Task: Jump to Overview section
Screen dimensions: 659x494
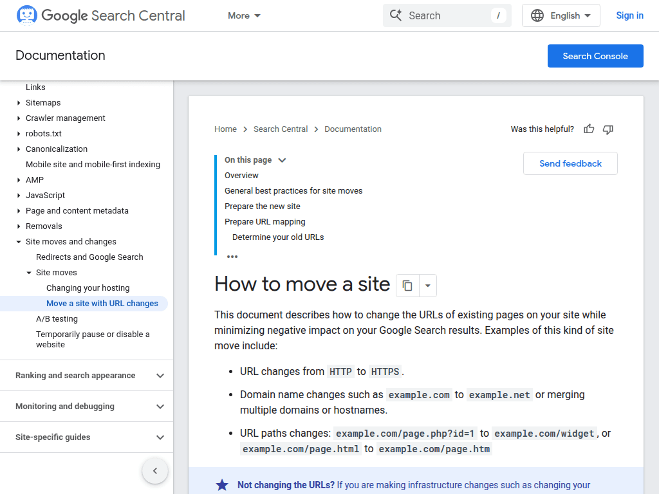Action: tap(241, 175)
